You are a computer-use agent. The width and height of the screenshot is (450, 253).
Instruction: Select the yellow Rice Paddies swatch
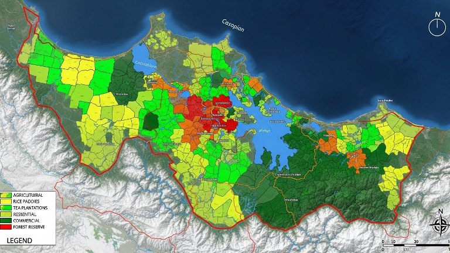click(6, 201)
